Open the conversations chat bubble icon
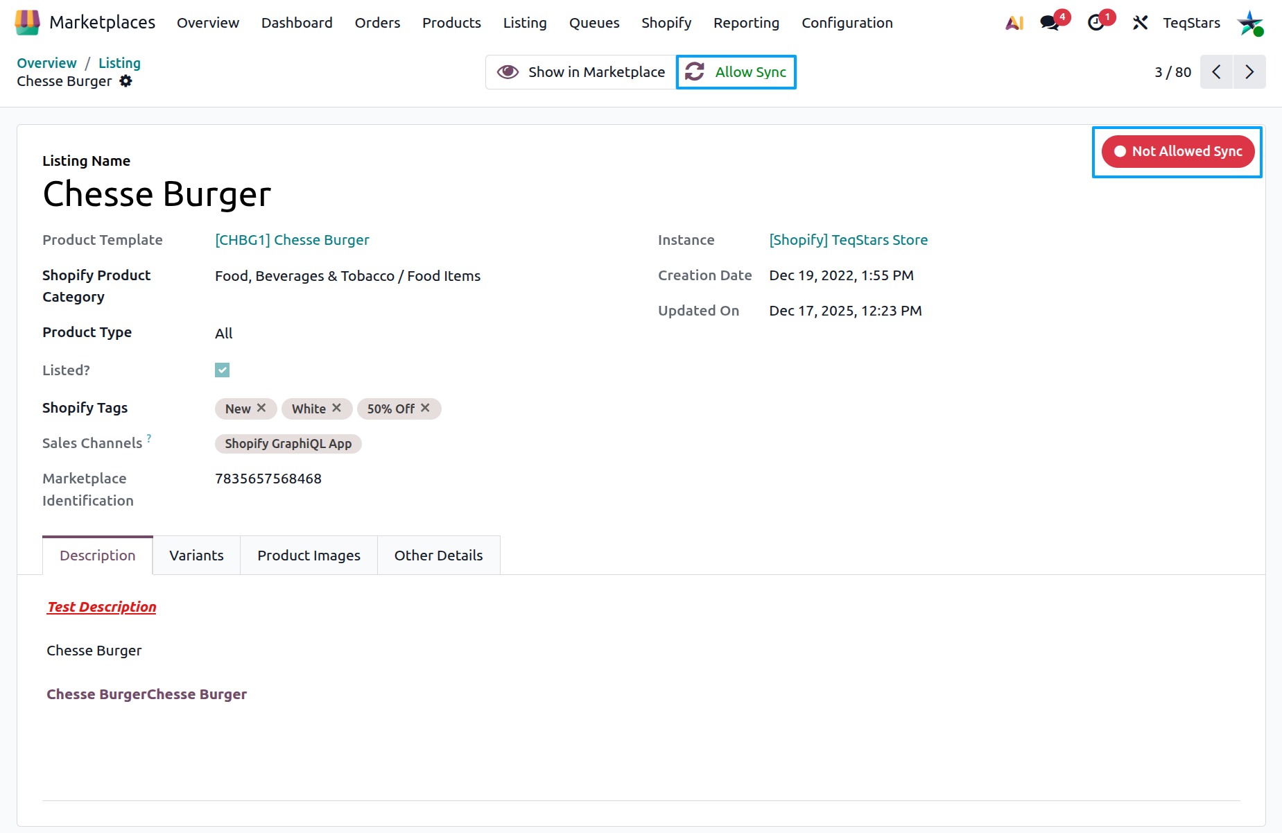Screen dimensions: 1282x833 point(1050,23)
